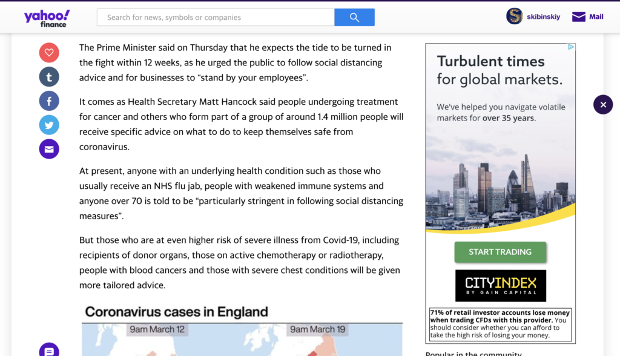The width and height of the screenshot is (620, 356).
Task: Click the AdChoices icon on the ad
Action: 570,47
